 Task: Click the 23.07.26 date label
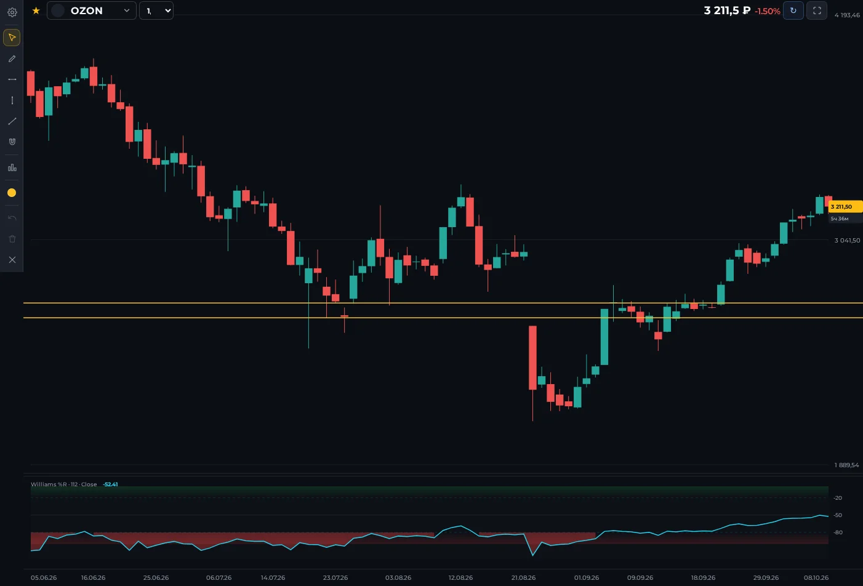coord(335,577)
